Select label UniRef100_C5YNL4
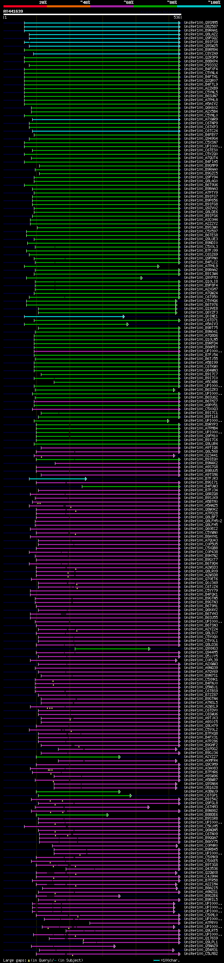 coord(201,73)
